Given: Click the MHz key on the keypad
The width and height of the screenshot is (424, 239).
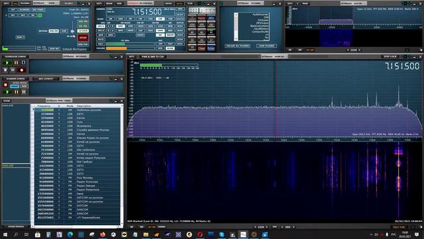Looking at the screenshot, I should click(211, 18).
